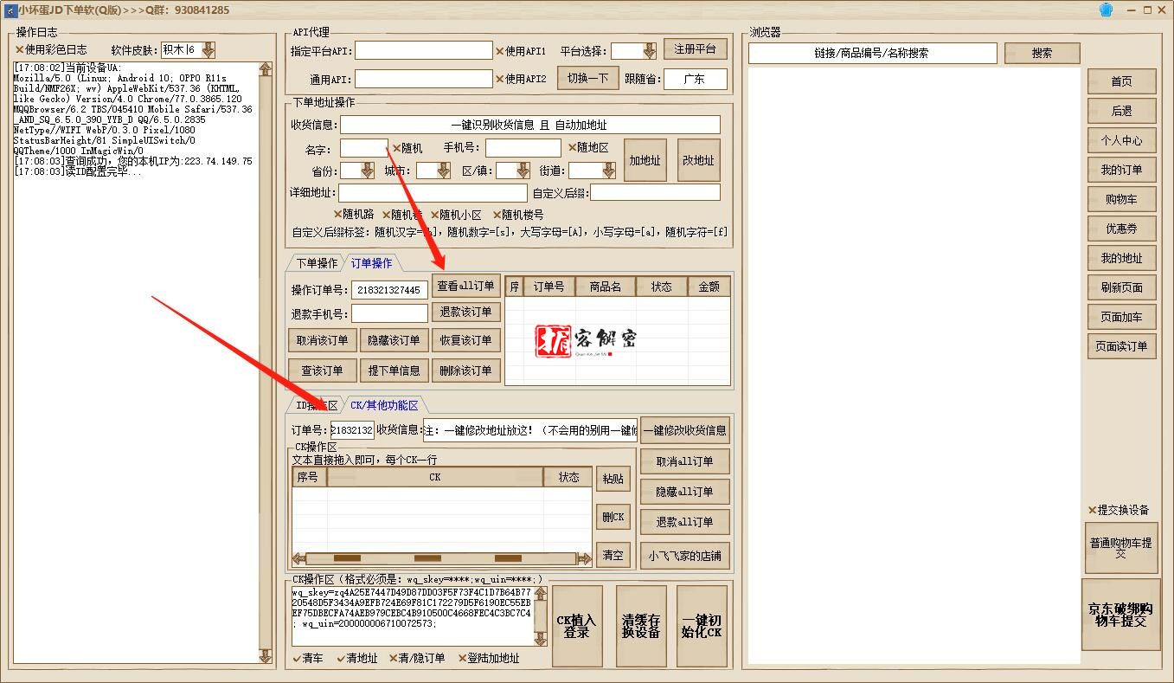1174x683 pixels.
Task: Open the 购物车 page button
Action: [1121, 199]
